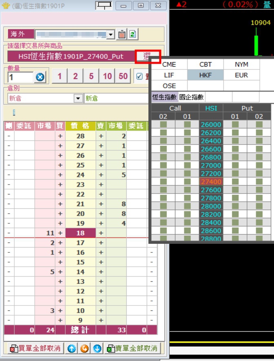274x361 pixels.
Task: Click 價格 column header
Action: pos(80,126)
